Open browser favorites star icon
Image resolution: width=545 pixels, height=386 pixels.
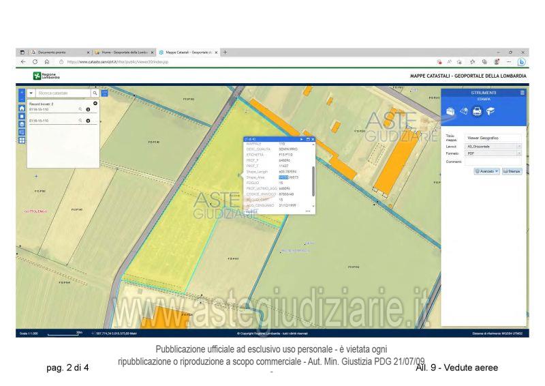[472, 62]
